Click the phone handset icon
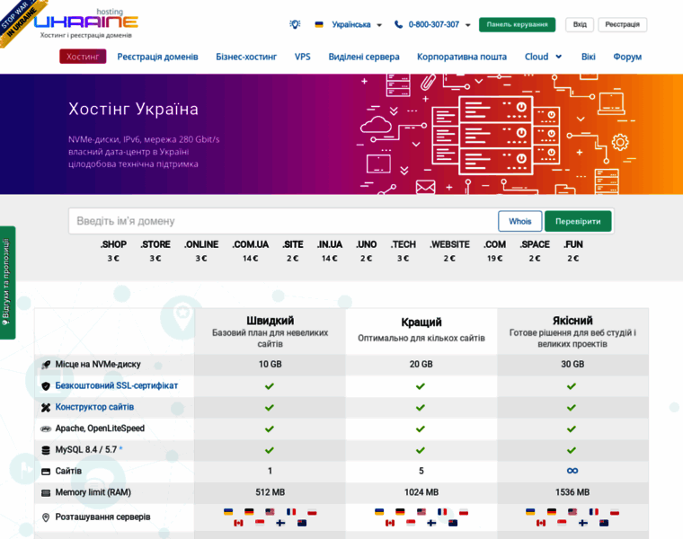The height and width of the screenshot is (539, 683). pyautogui.click(x=398, y=25)
